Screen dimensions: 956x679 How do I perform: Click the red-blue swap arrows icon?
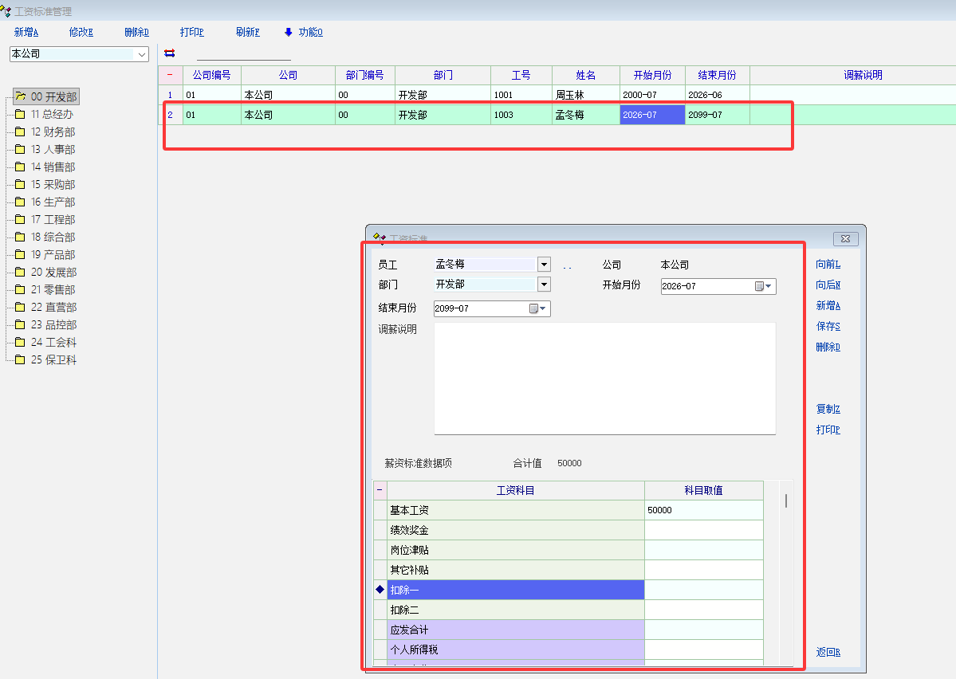click(x=170, y=53)
